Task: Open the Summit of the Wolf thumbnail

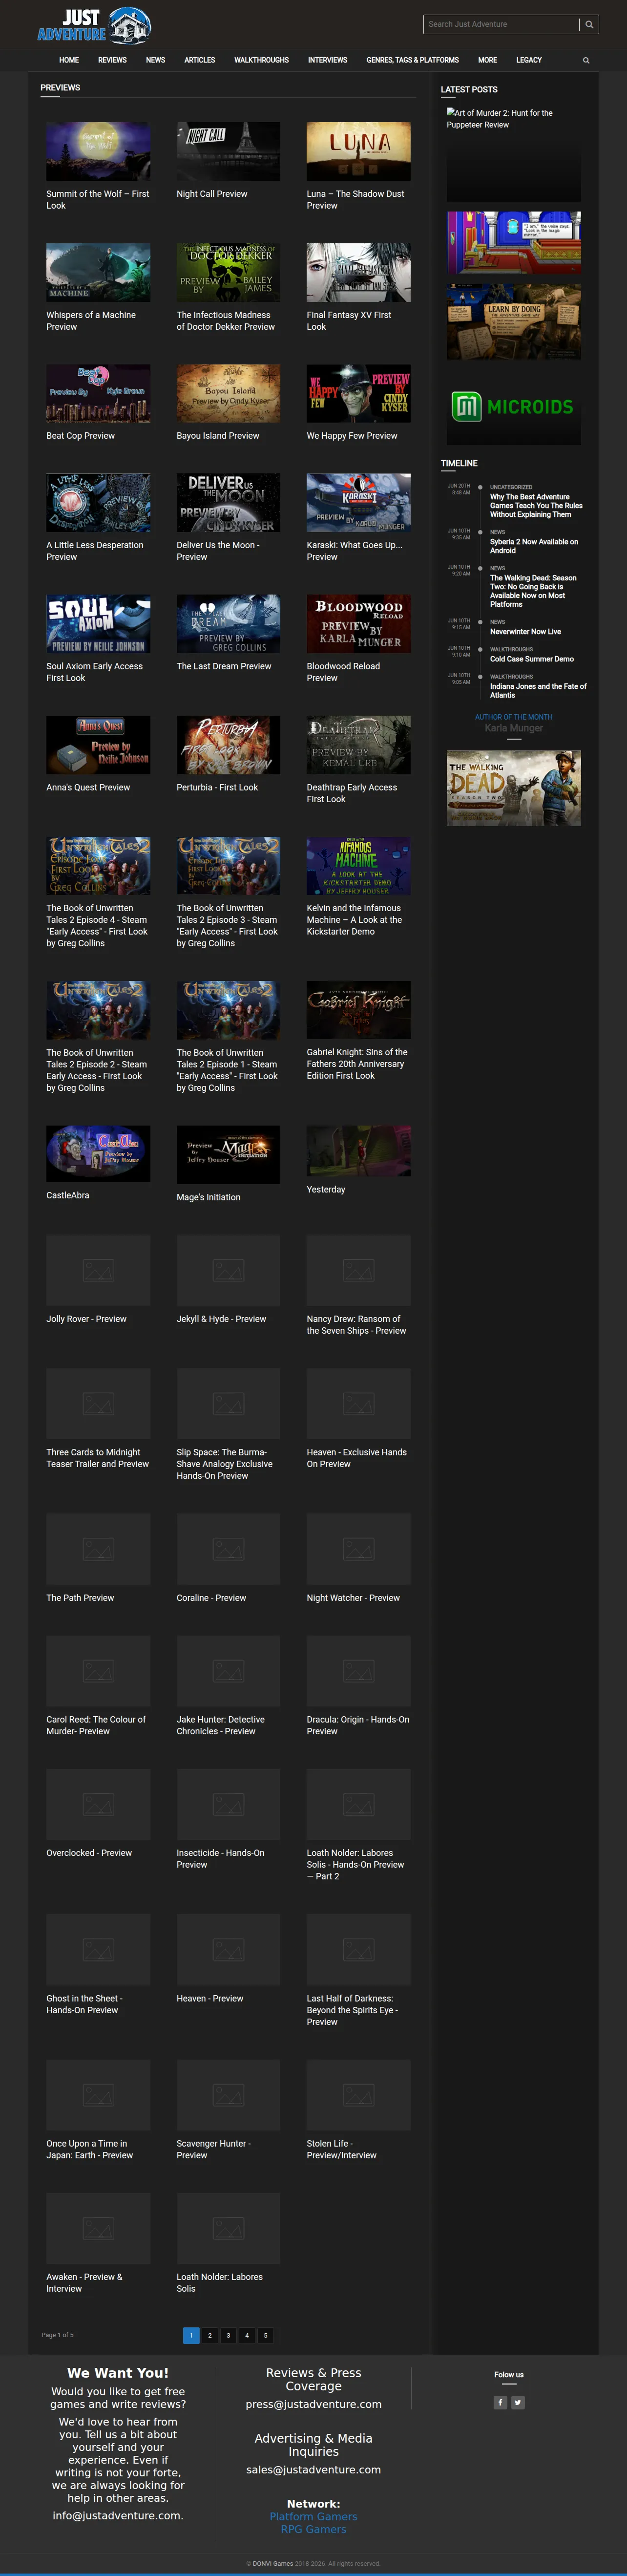Action: (x=98, y=151)
